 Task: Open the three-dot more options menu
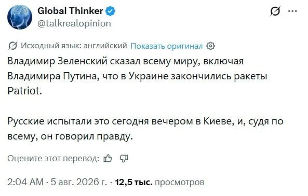click(x=292, y=11)
